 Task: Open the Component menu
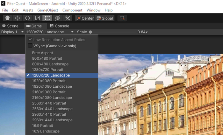click(x=72, y=10)
